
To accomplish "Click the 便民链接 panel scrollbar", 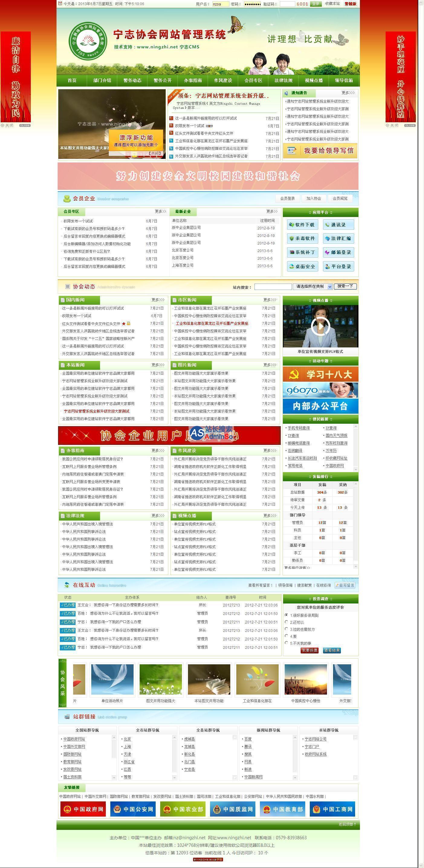I will (x=356, y=448).
